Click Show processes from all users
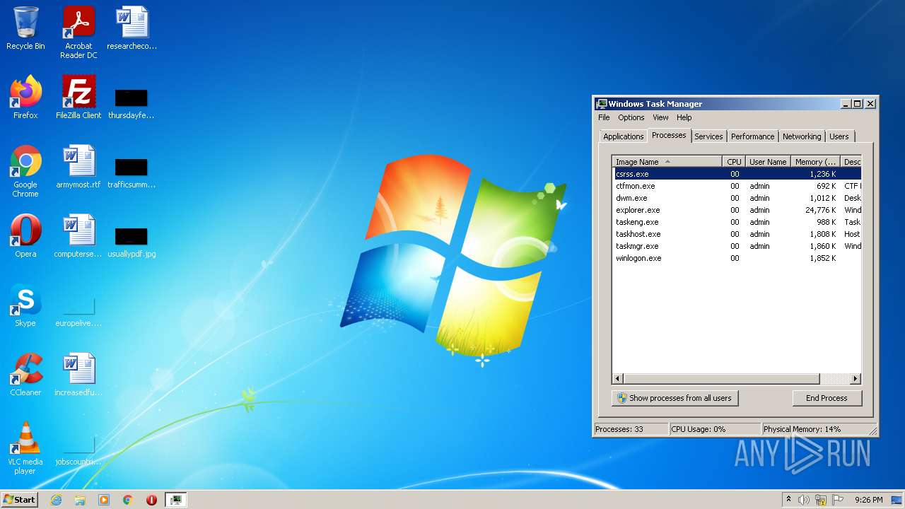Image resolution: width=905 pixels, height=509 pixels. pyautogui.click(x=675, y=398)
